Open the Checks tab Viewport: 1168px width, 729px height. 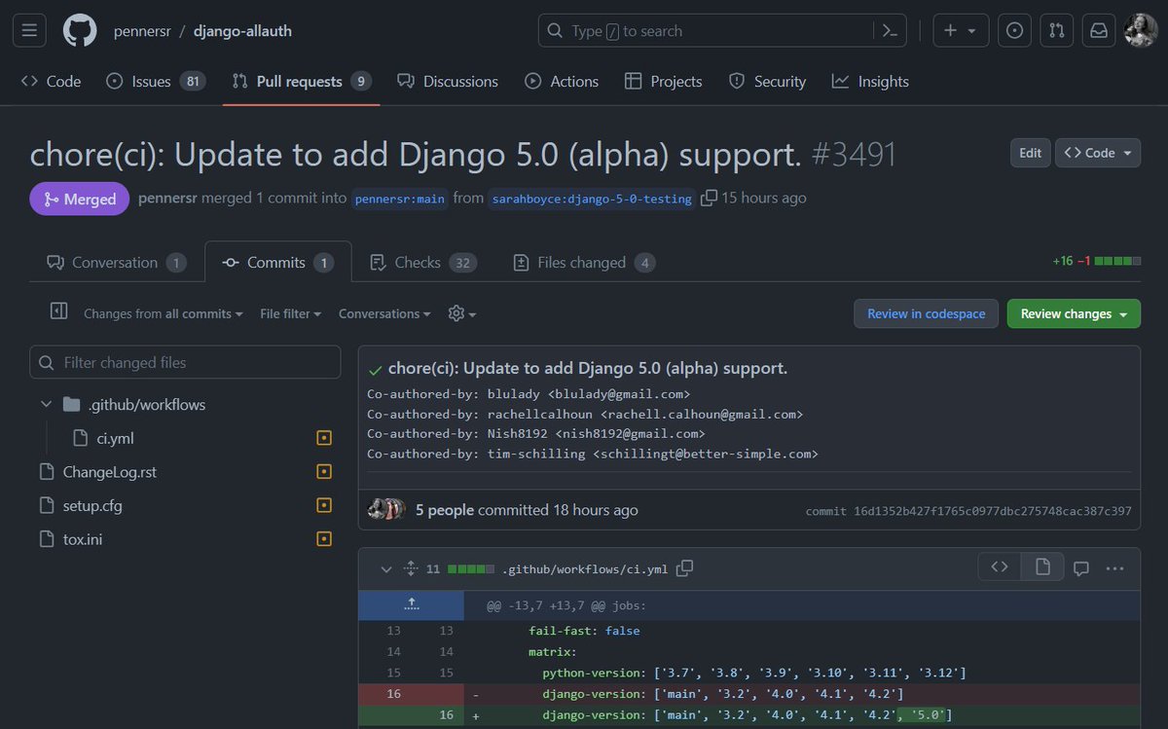pyautogui.click(x=422, y=263)
